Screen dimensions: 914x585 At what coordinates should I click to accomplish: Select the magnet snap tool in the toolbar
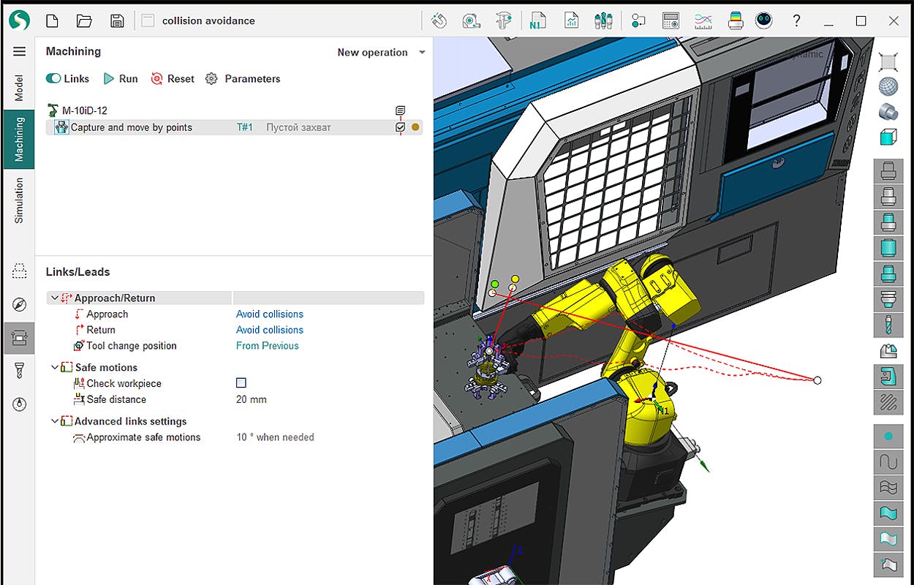(439, 20)
